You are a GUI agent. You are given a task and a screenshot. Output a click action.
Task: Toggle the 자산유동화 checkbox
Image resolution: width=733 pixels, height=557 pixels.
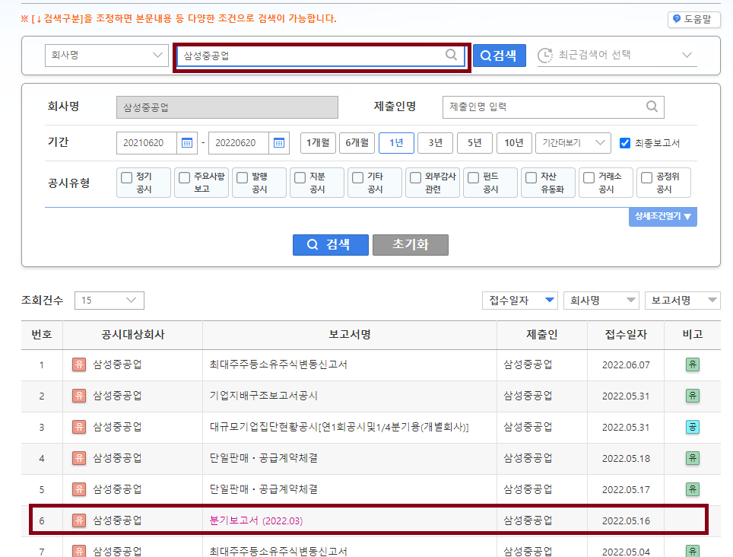pyautogui.click(x=531, y=178)
